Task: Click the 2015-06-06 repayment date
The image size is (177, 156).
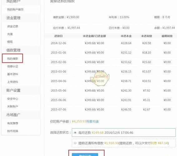Action: [58, 100]
